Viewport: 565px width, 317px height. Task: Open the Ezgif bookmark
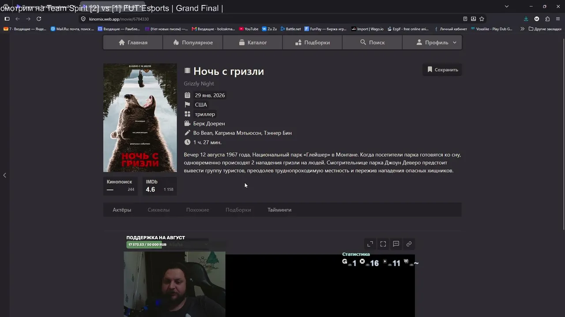pos(408,29)
